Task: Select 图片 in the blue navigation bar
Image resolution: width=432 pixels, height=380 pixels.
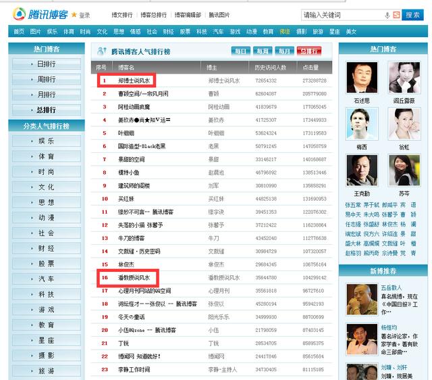Action: (35, 32)
